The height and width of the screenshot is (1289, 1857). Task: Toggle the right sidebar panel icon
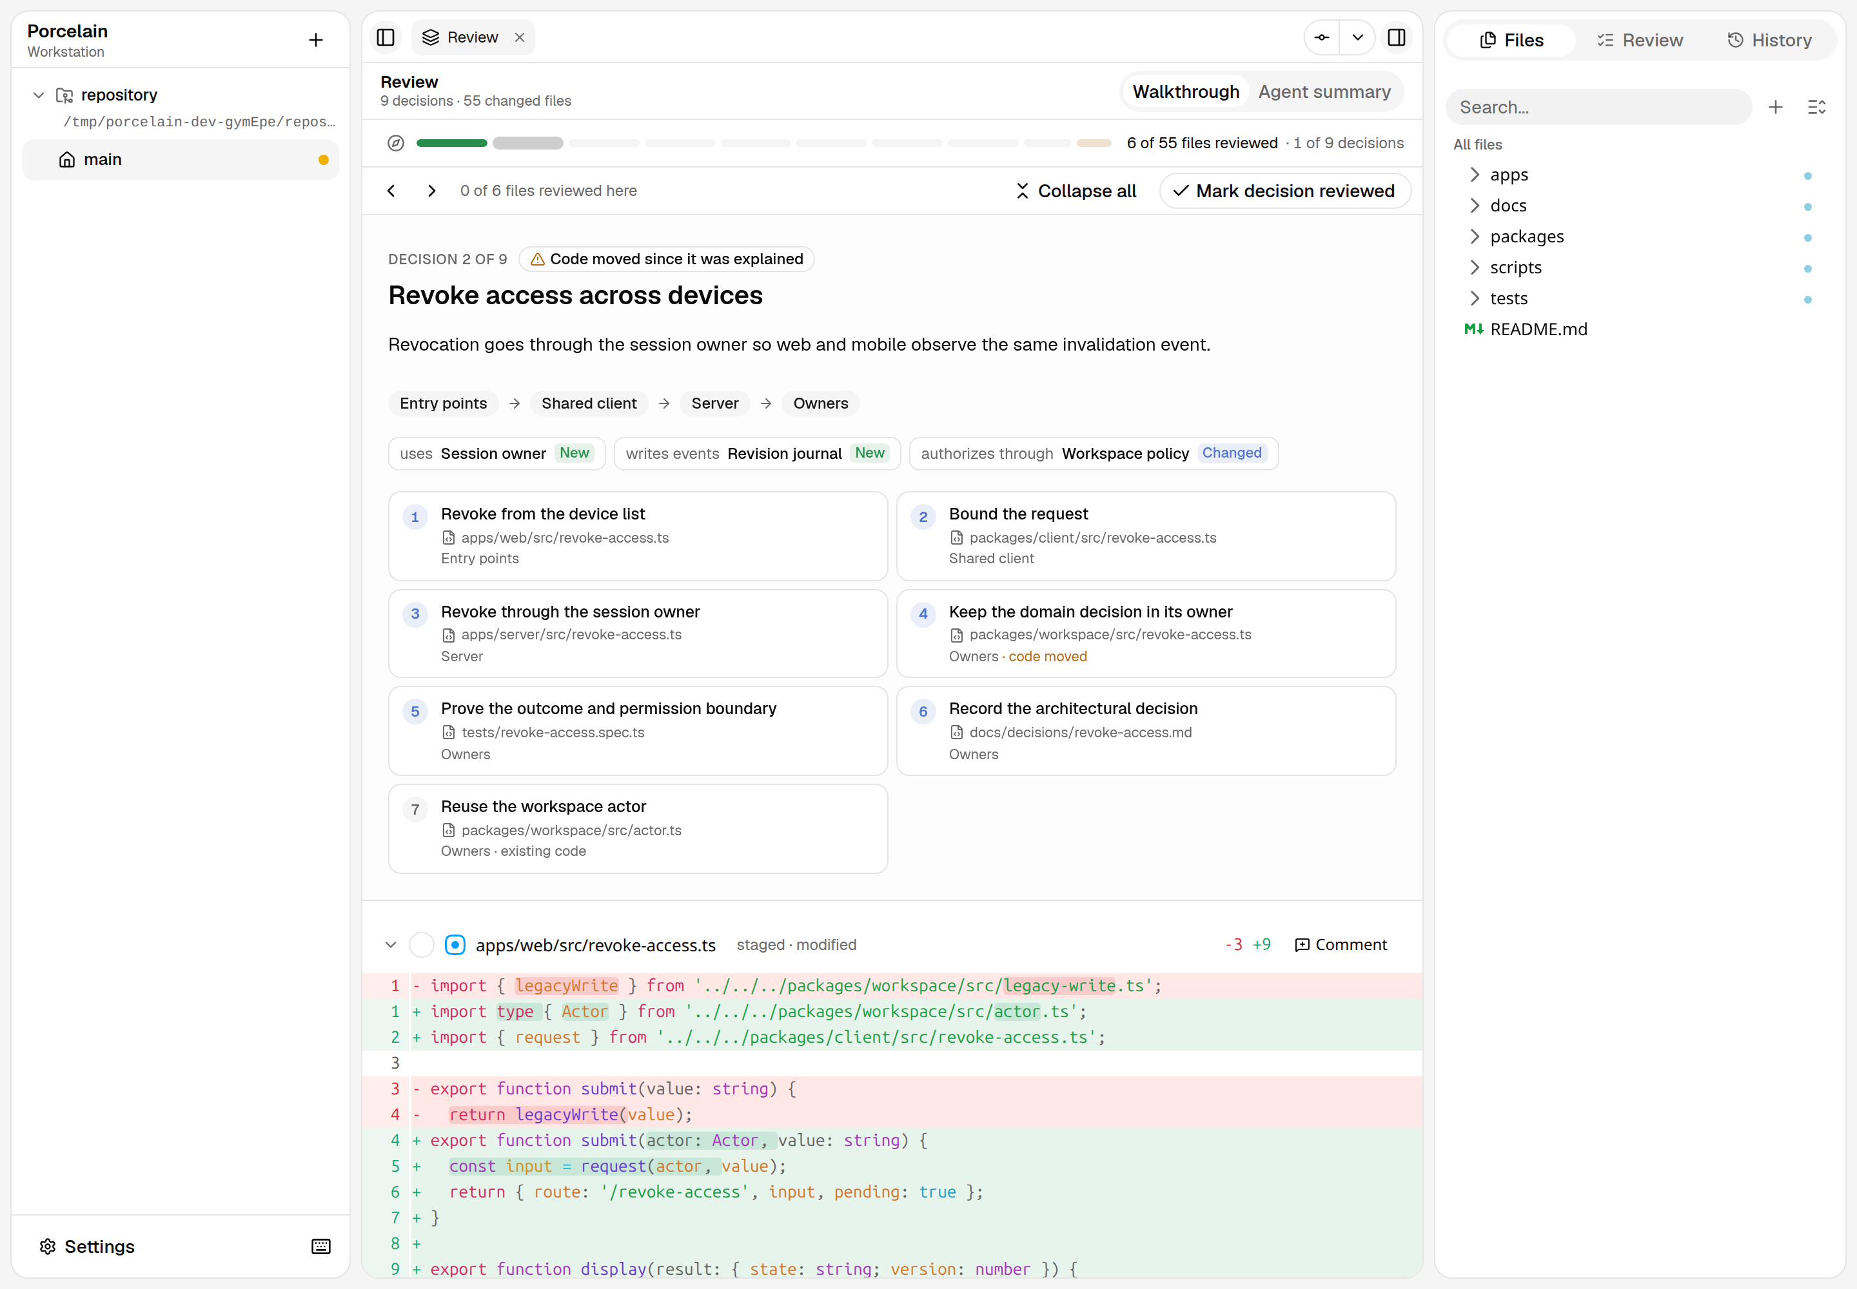pyautogui.click(x=1397, y=37)
